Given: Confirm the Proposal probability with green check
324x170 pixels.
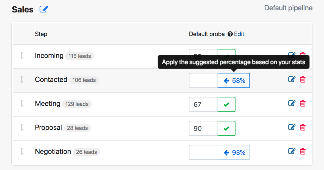Looking at the screenshot, I should 226,128.
